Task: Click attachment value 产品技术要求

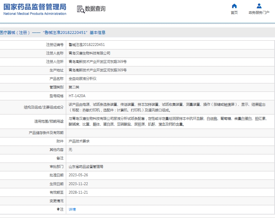Action: pyautogui.click(x=79, y=141)
